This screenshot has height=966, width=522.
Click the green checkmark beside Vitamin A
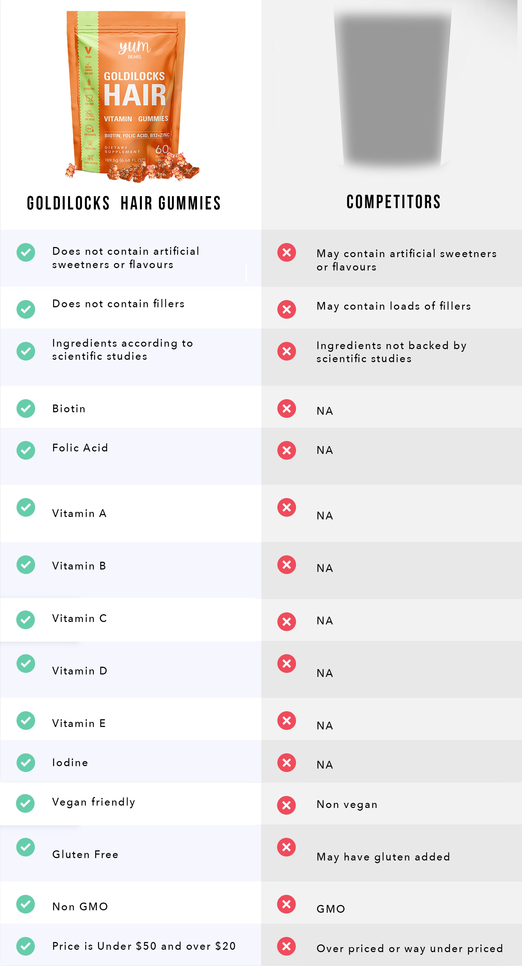click(26, 507)
